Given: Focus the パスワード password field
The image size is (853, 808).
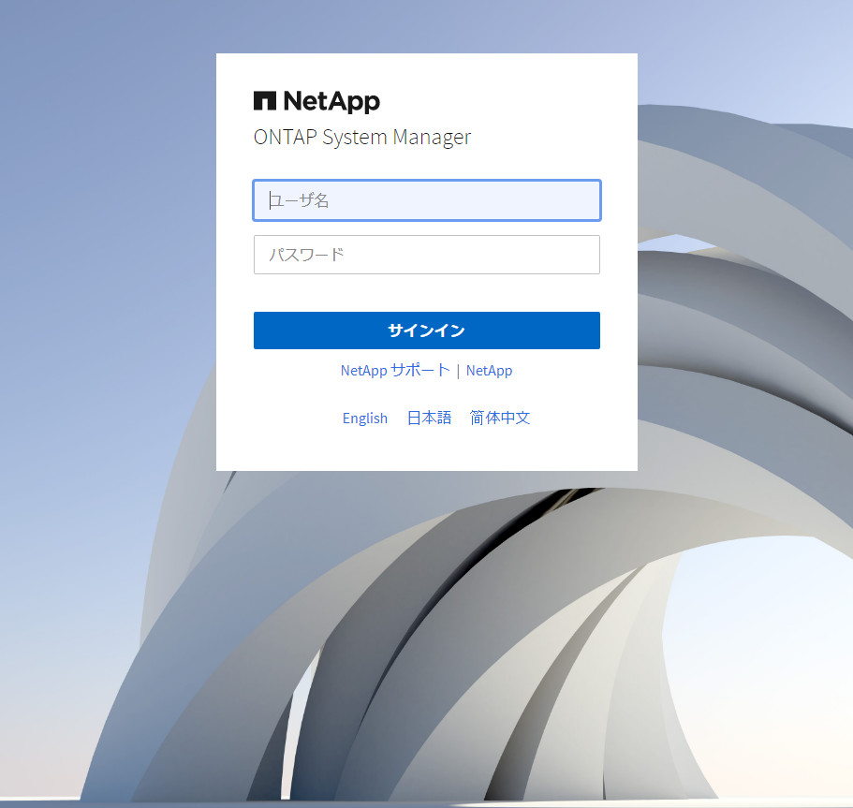Looking at the screenshot, I should pos(427,255).
